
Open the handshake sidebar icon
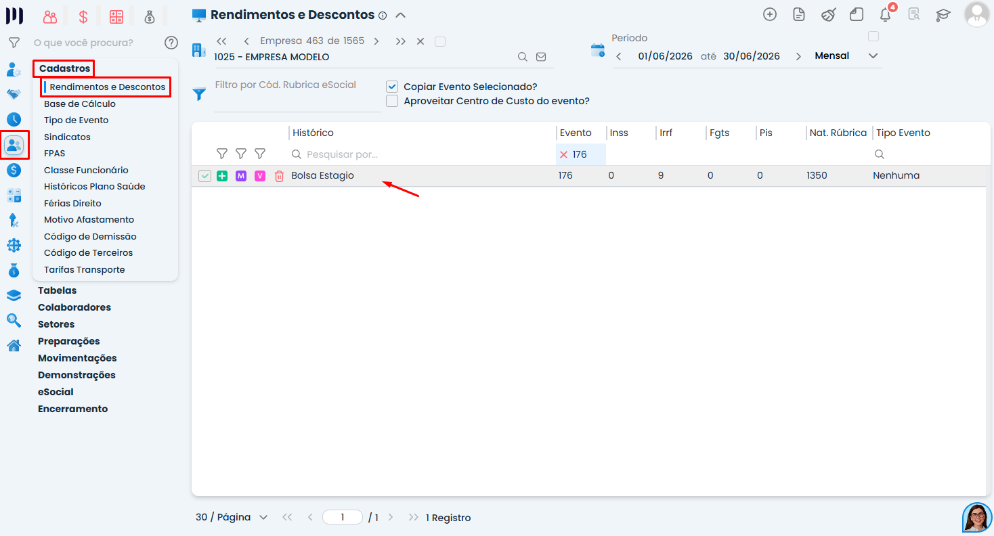point(14,94)
